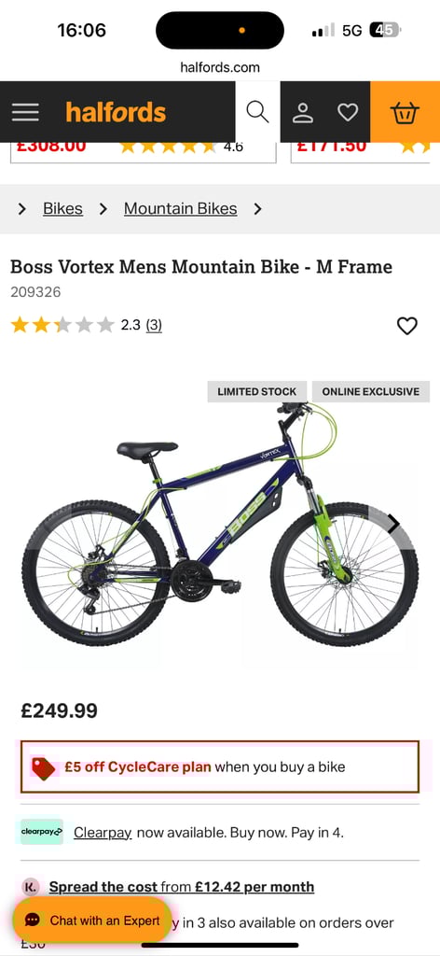Tap the red CycleCare tag icon
The image size is (440, 956).
[43, 768]
